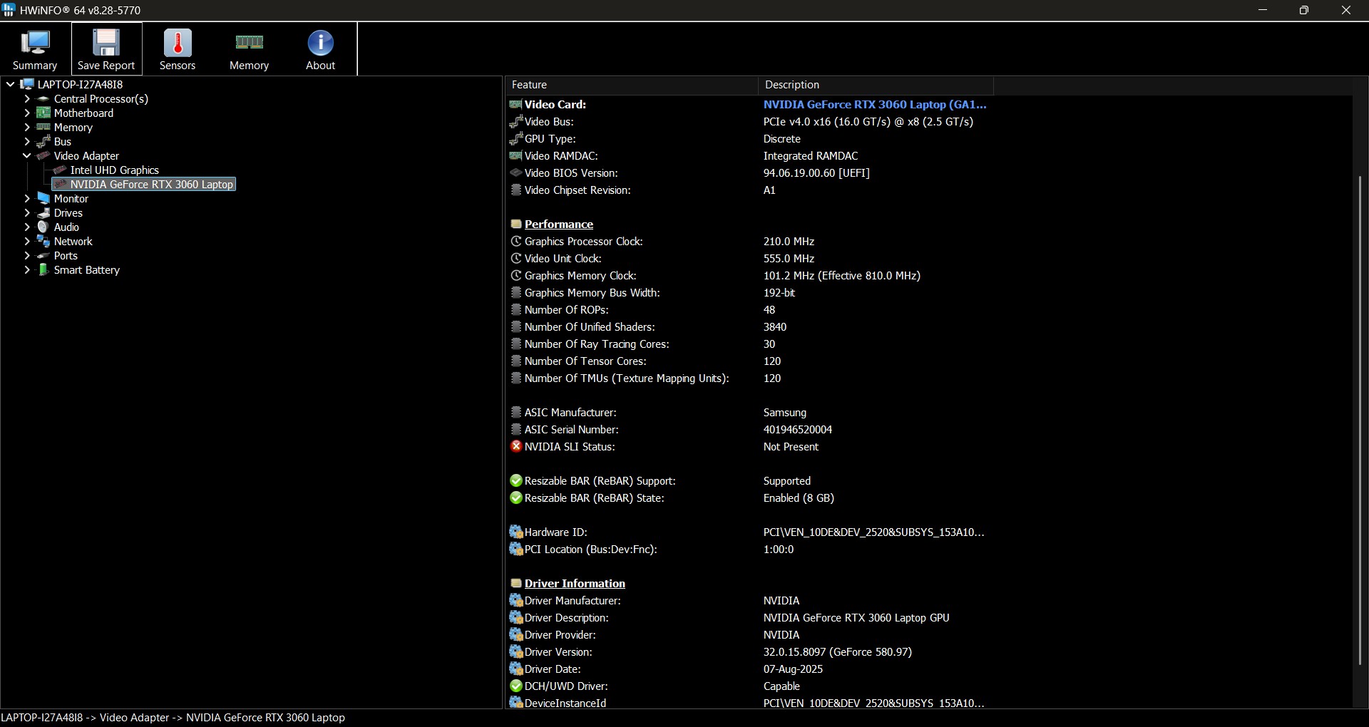
Task: Select the Intel UHD Graphics tree item
Action: 115,170
